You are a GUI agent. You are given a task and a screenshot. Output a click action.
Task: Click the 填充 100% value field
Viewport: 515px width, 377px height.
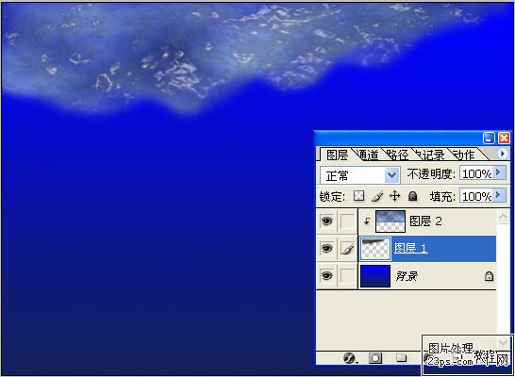[477, 196]
